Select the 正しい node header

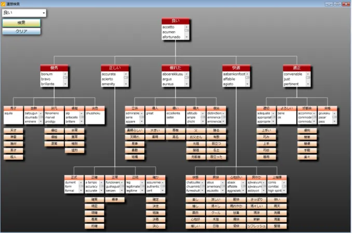click(x=115, y=68)
